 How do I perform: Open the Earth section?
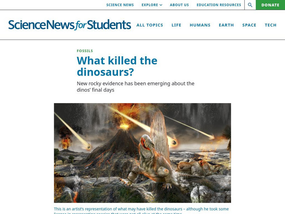[226, 25]
